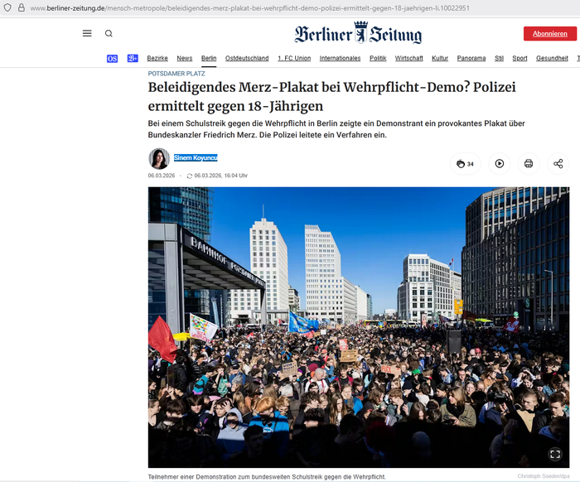Navigate to the Politik section
The image size is (580, 482).
(x=378, y=59)
